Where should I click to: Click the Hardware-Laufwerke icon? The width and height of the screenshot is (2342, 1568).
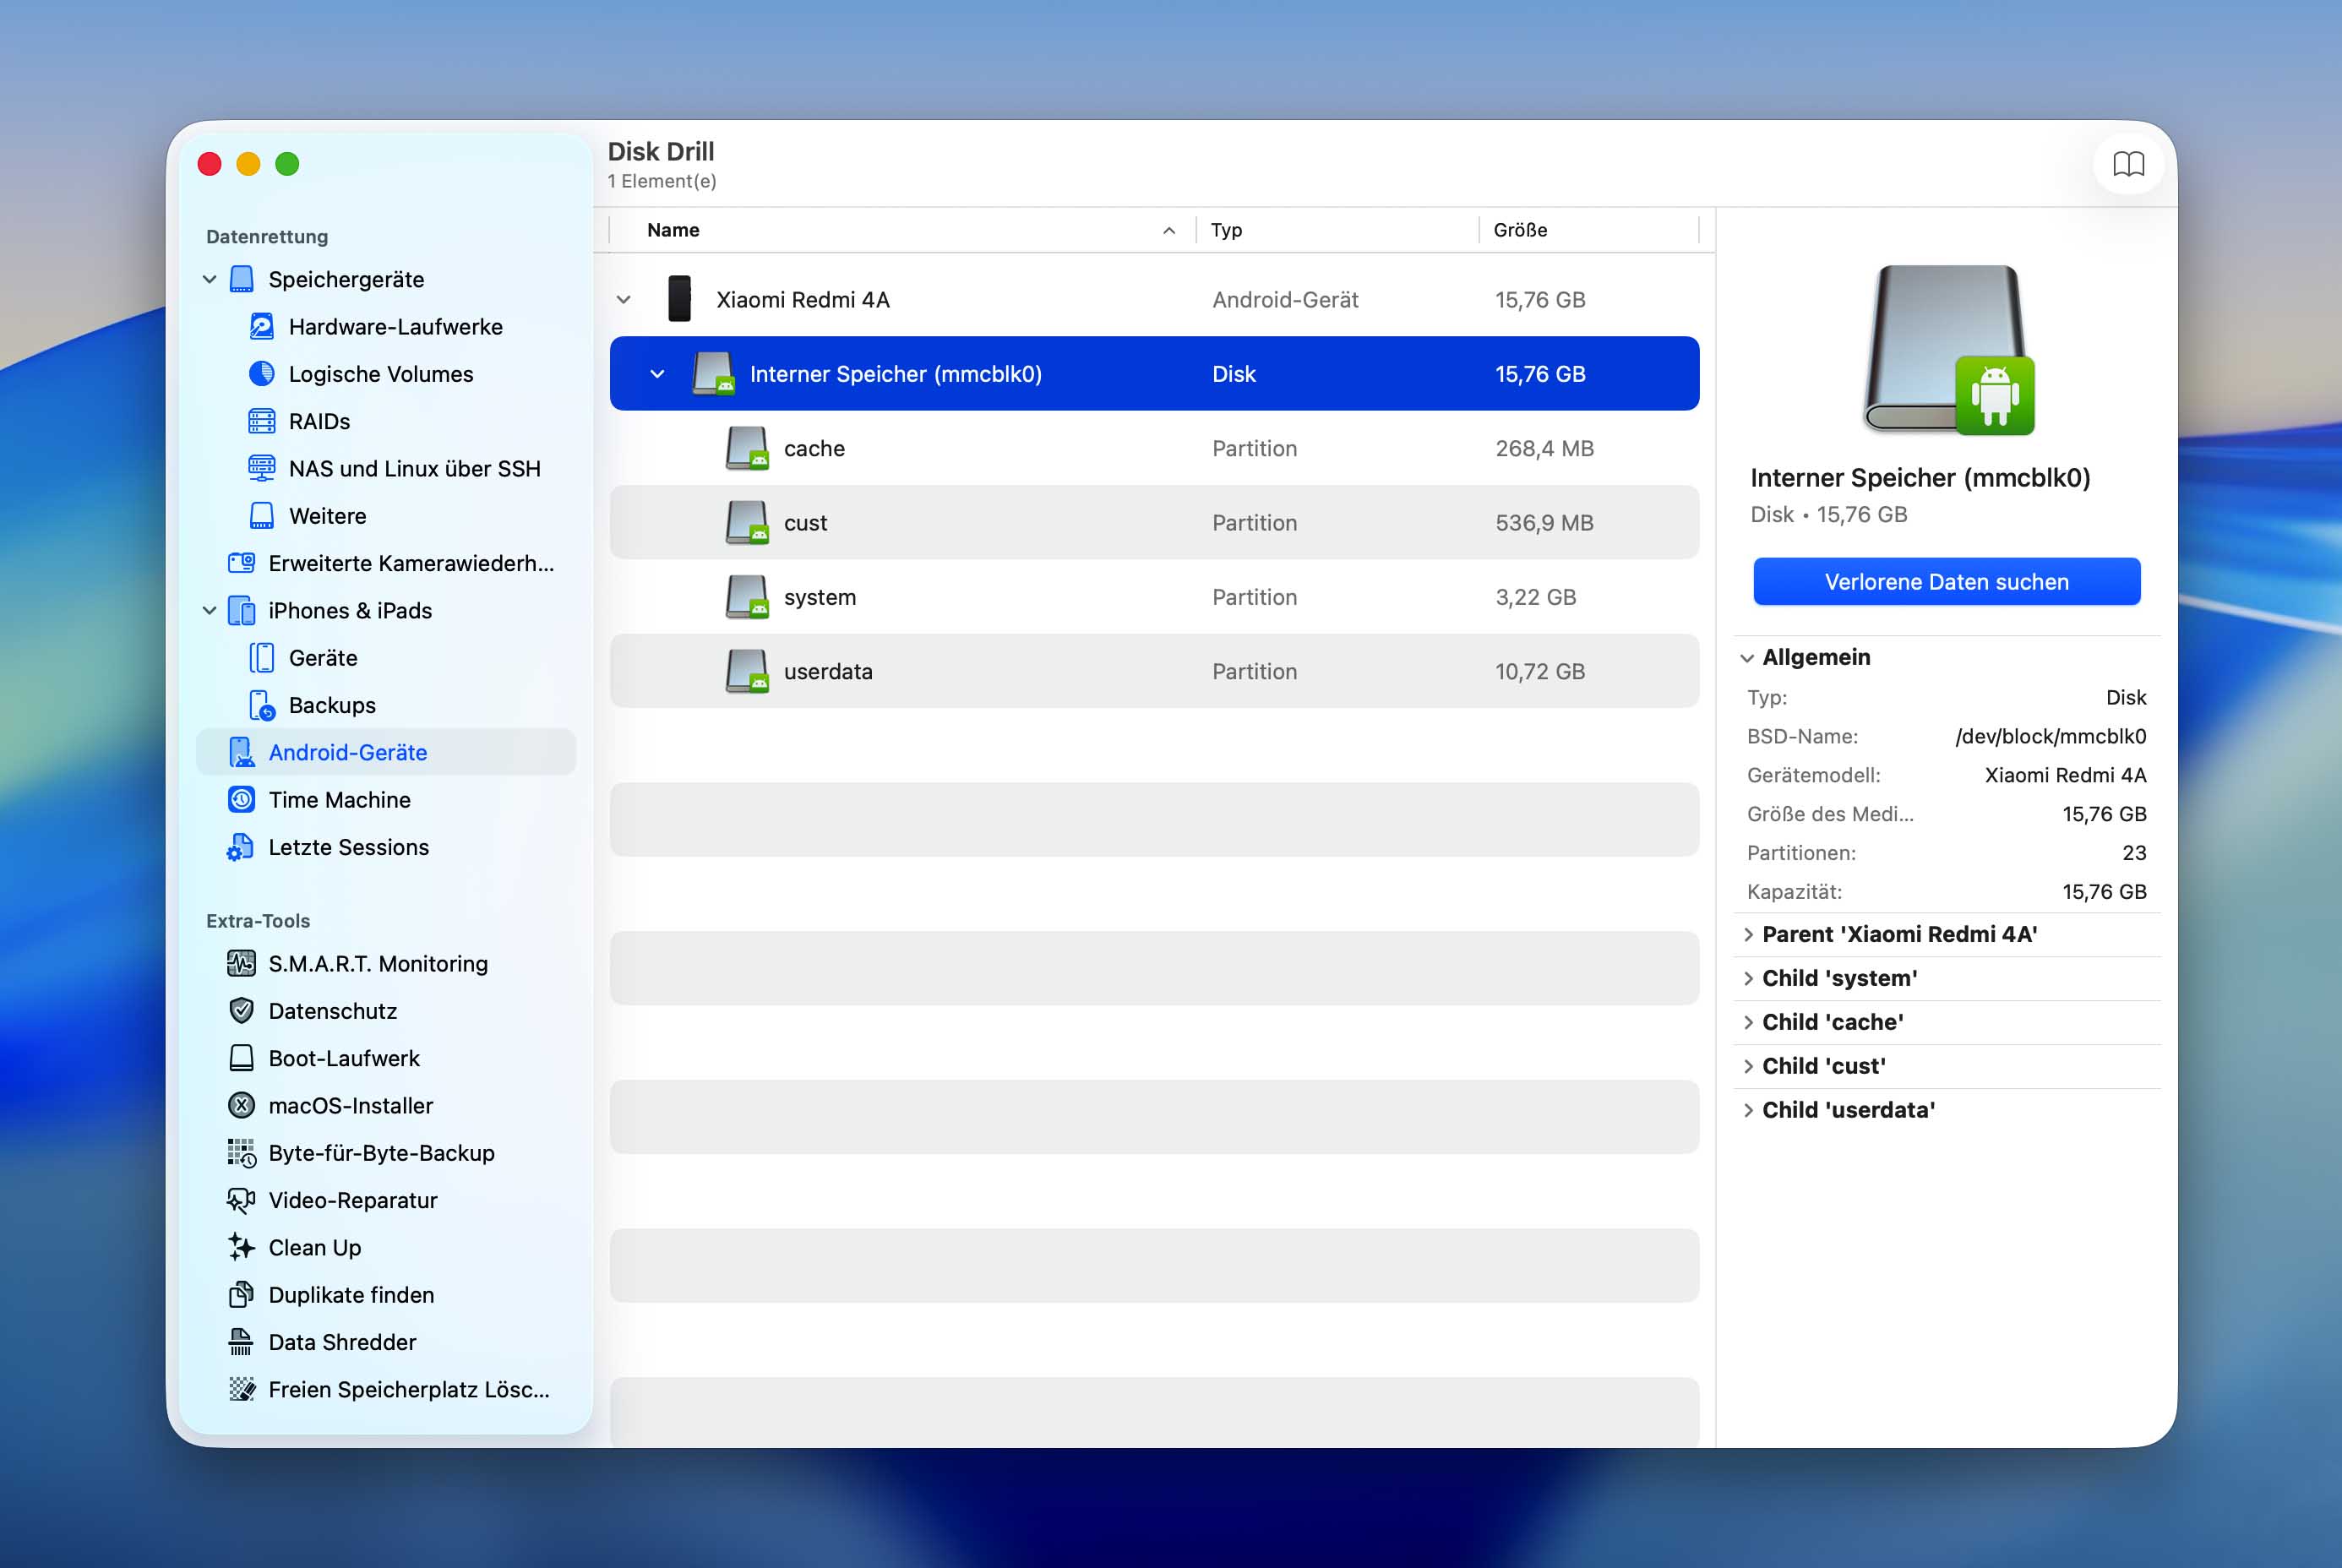click(x=262, y=326)
